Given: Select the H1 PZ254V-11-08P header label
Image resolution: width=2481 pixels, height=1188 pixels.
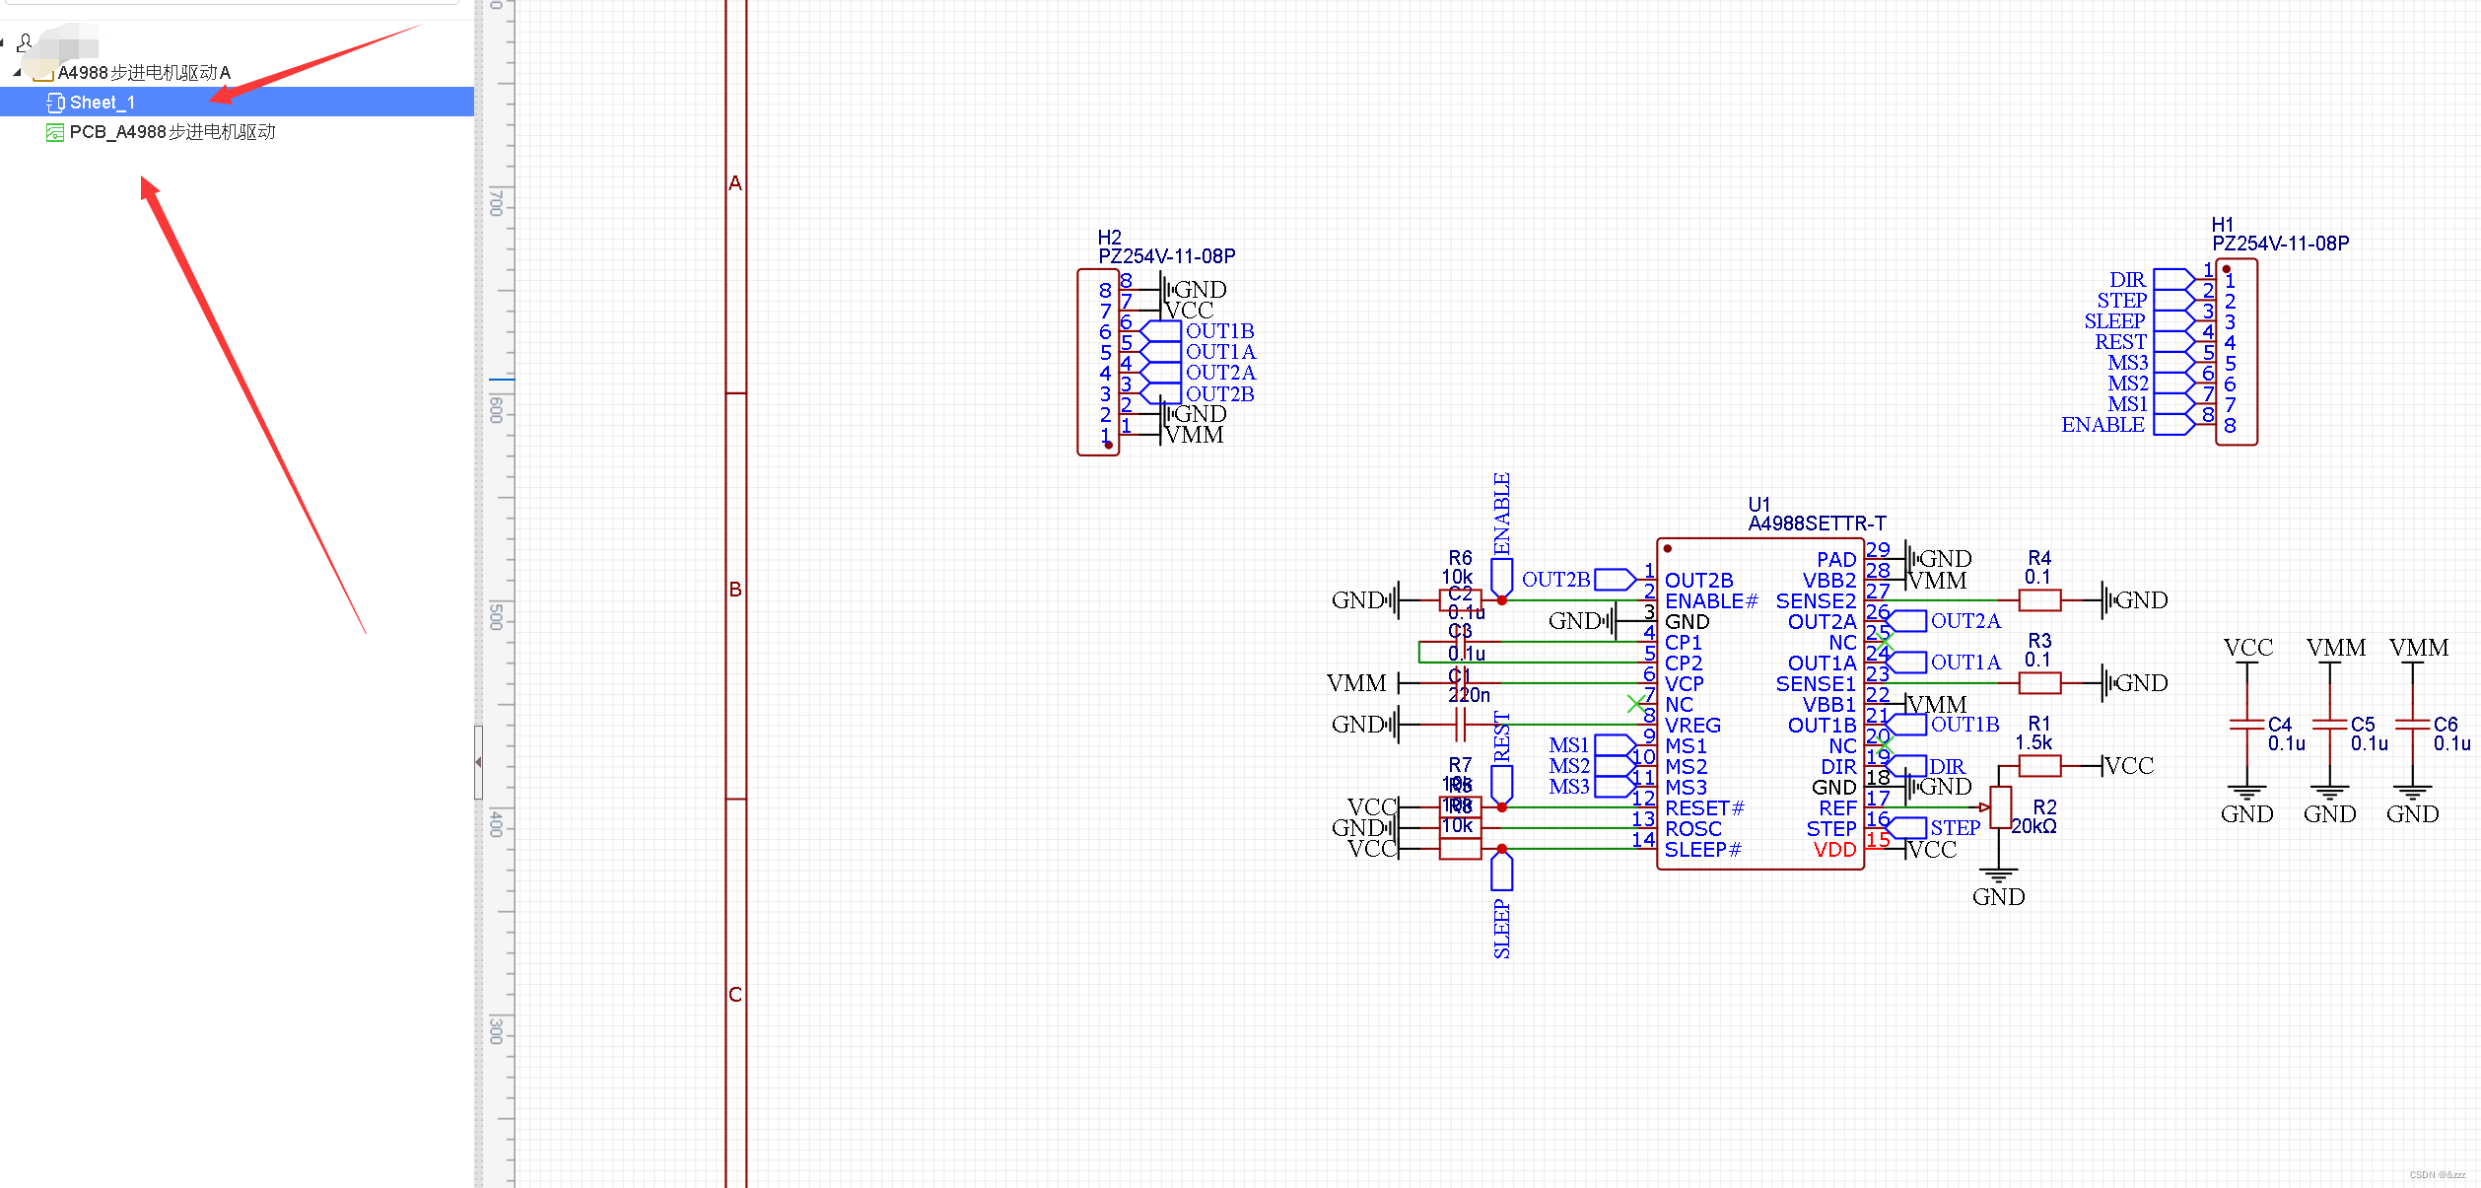Looking at the screenshot, I should point(2280,234).
